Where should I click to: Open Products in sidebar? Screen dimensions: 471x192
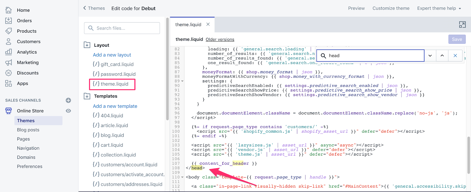(26, 31)
